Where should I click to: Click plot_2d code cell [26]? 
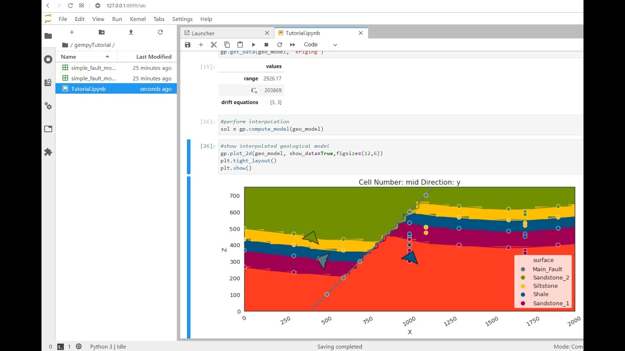[401, 157]
